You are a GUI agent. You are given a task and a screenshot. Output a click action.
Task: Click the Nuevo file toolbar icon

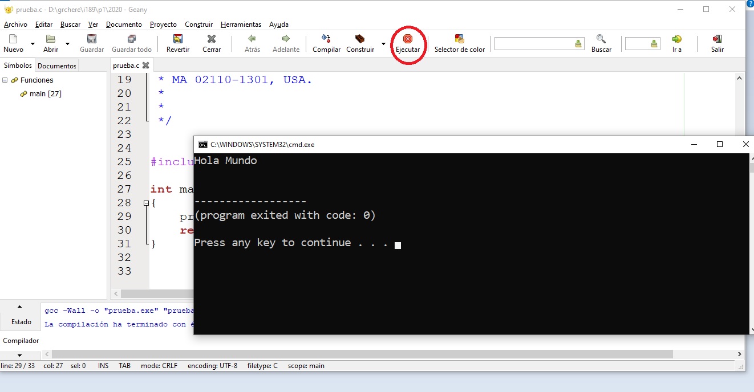(x=13, y=39)
